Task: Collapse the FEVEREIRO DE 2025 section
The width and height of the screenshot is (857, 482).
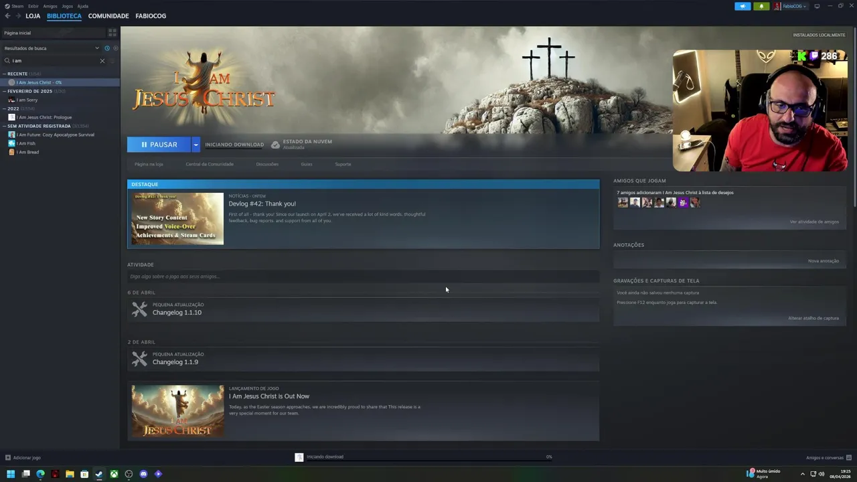Action: point(5,91)
